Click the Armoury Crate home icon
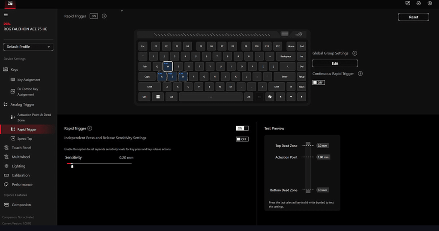439x231 pixels. pyautogui.click(x=10, y=3)
